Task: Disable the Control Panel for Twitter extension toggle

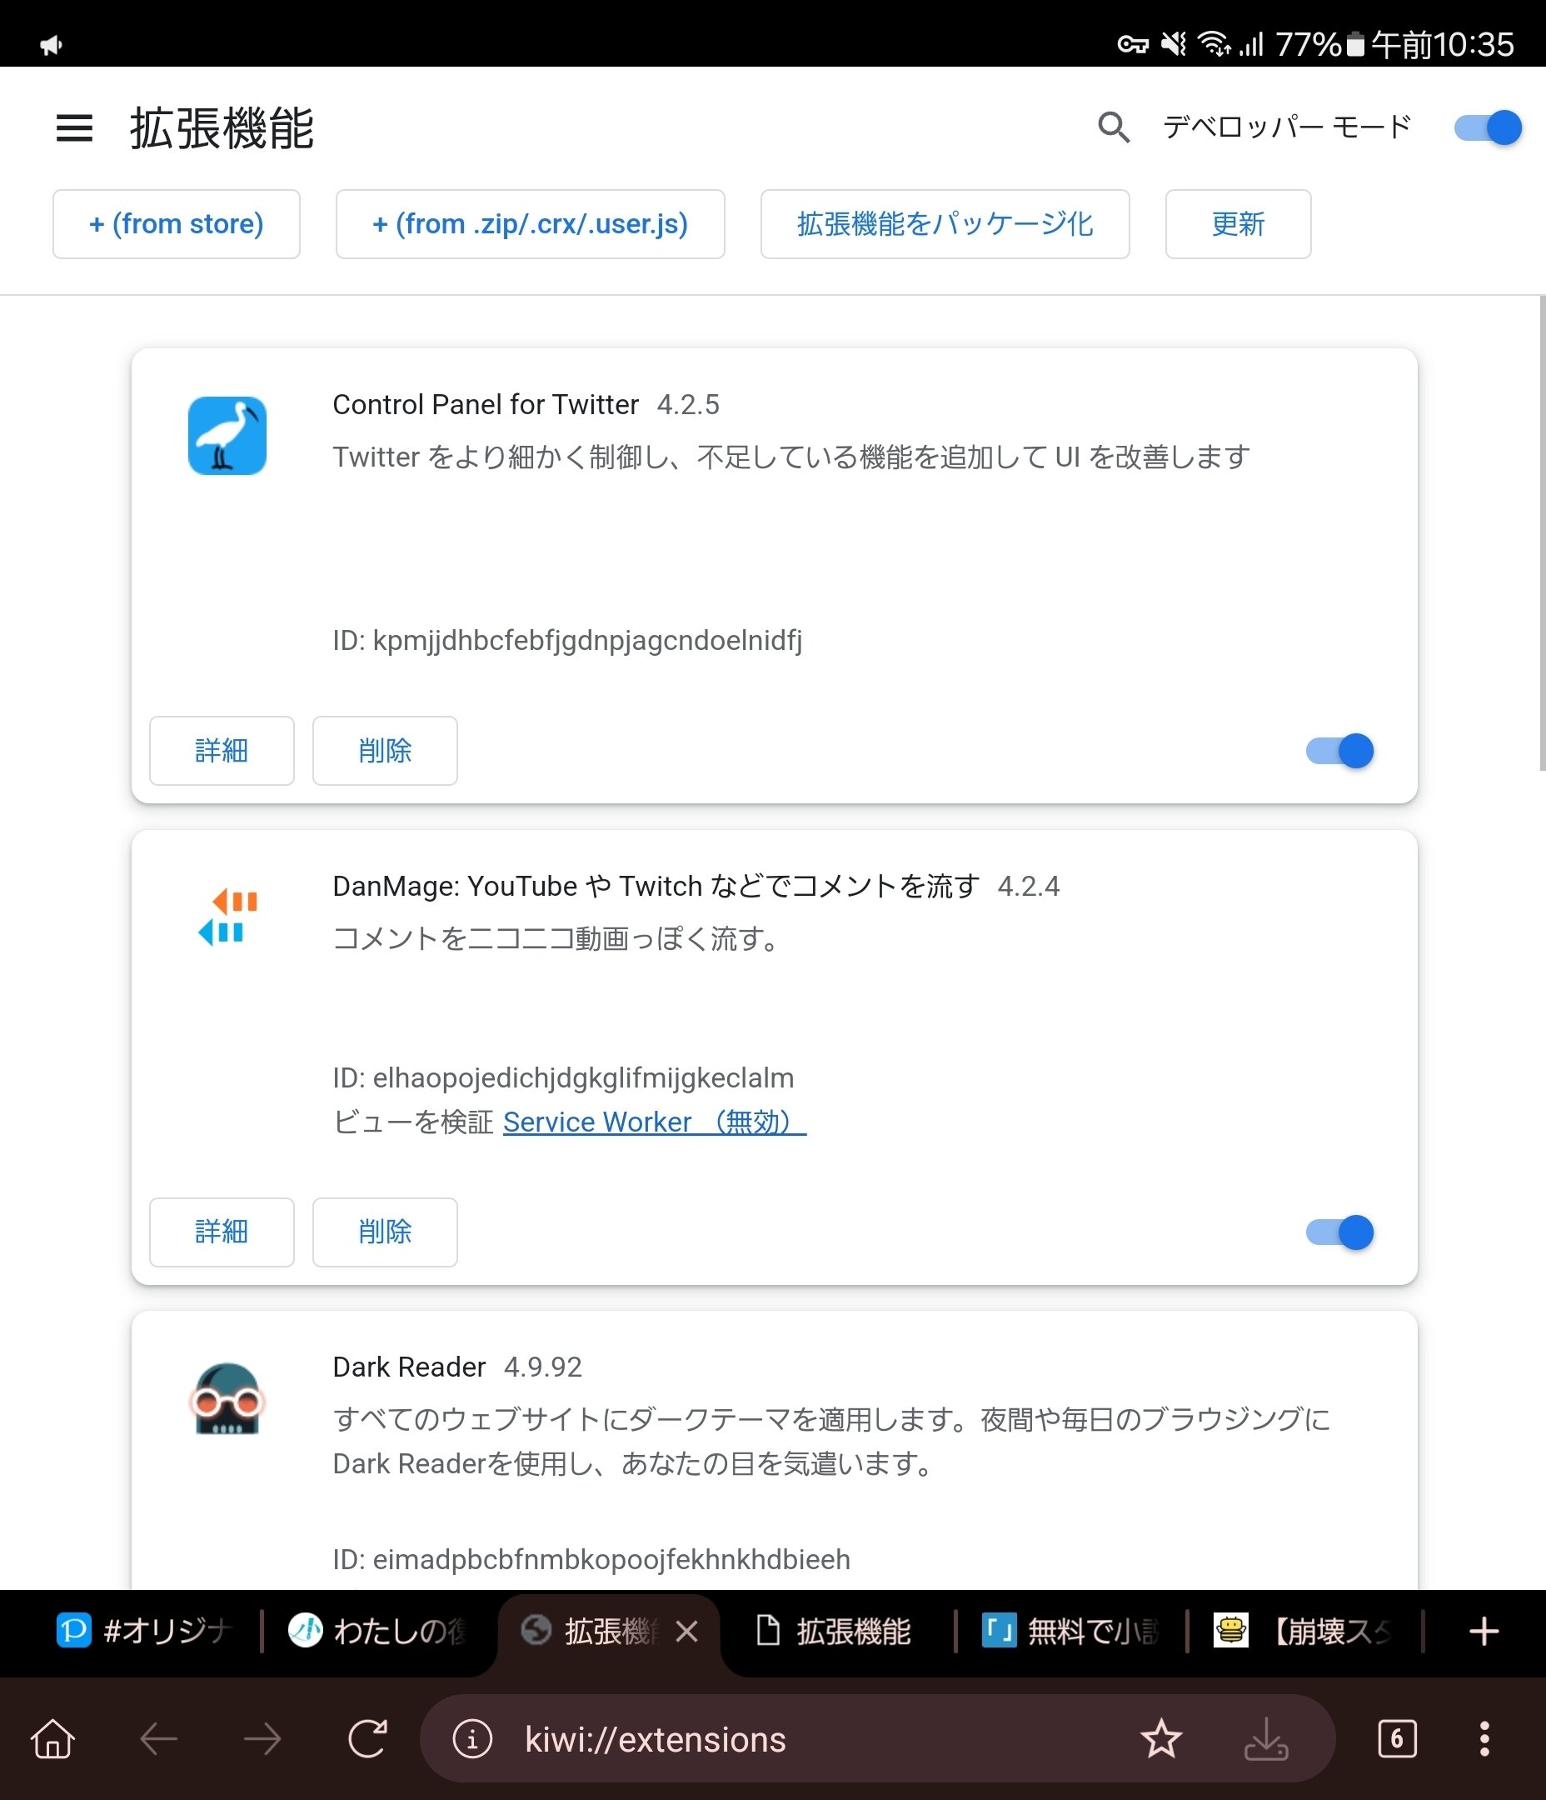Action: [x=1339, y=751]
